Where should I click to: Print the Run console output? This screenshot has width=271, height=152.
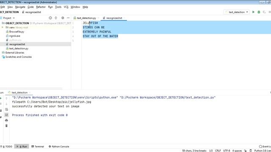click(x=6, y=120)
